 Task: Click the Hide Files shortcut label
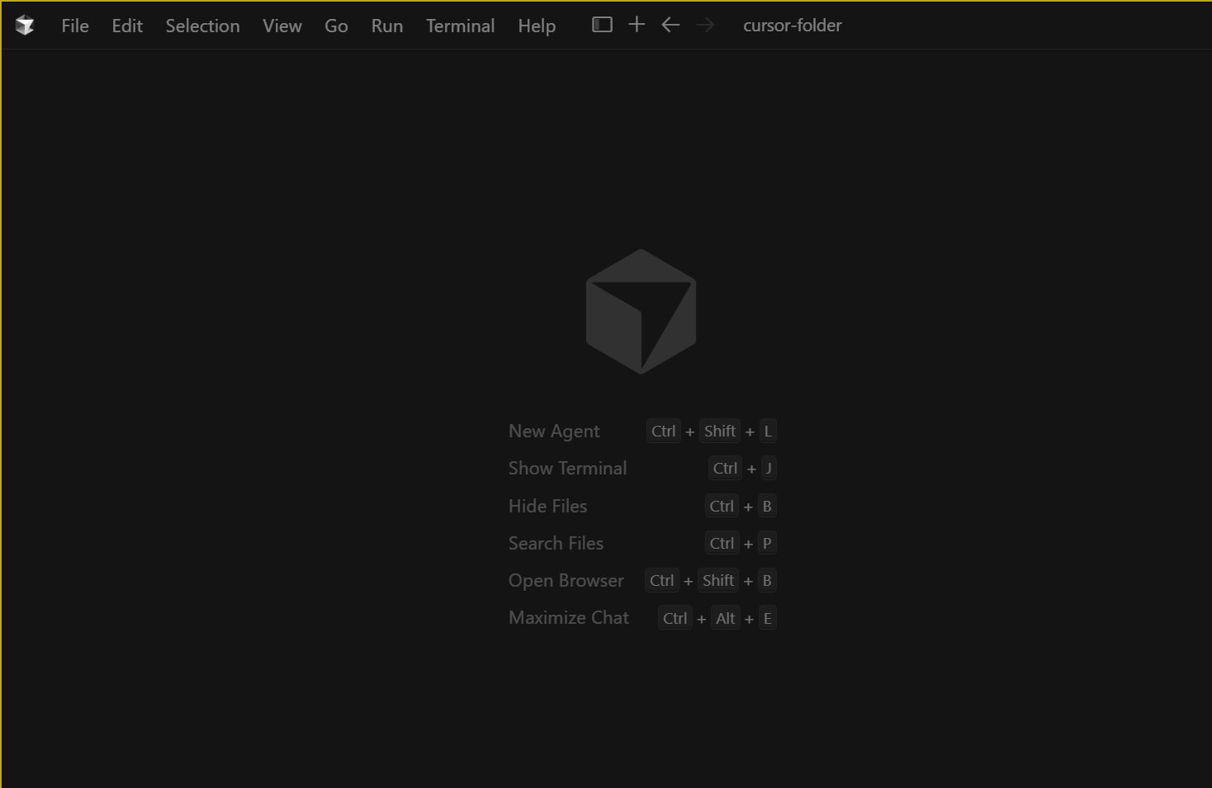coord(547,506)
